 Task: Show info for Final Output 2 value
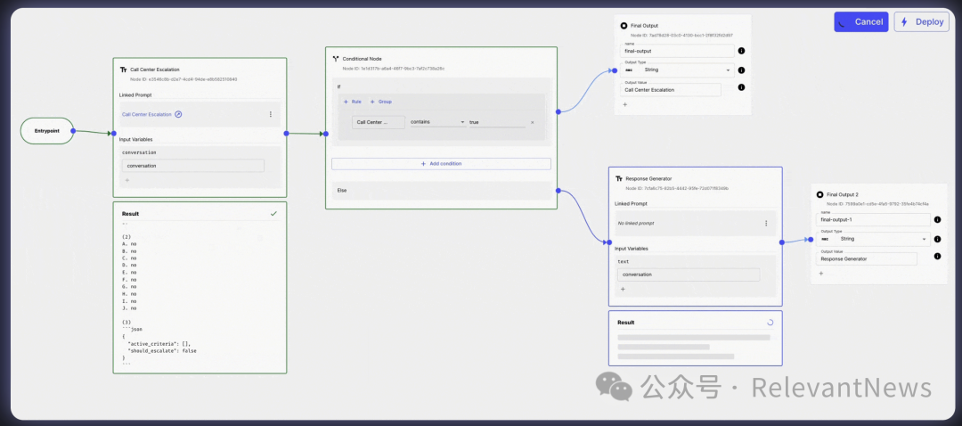[x=937, y=256]
